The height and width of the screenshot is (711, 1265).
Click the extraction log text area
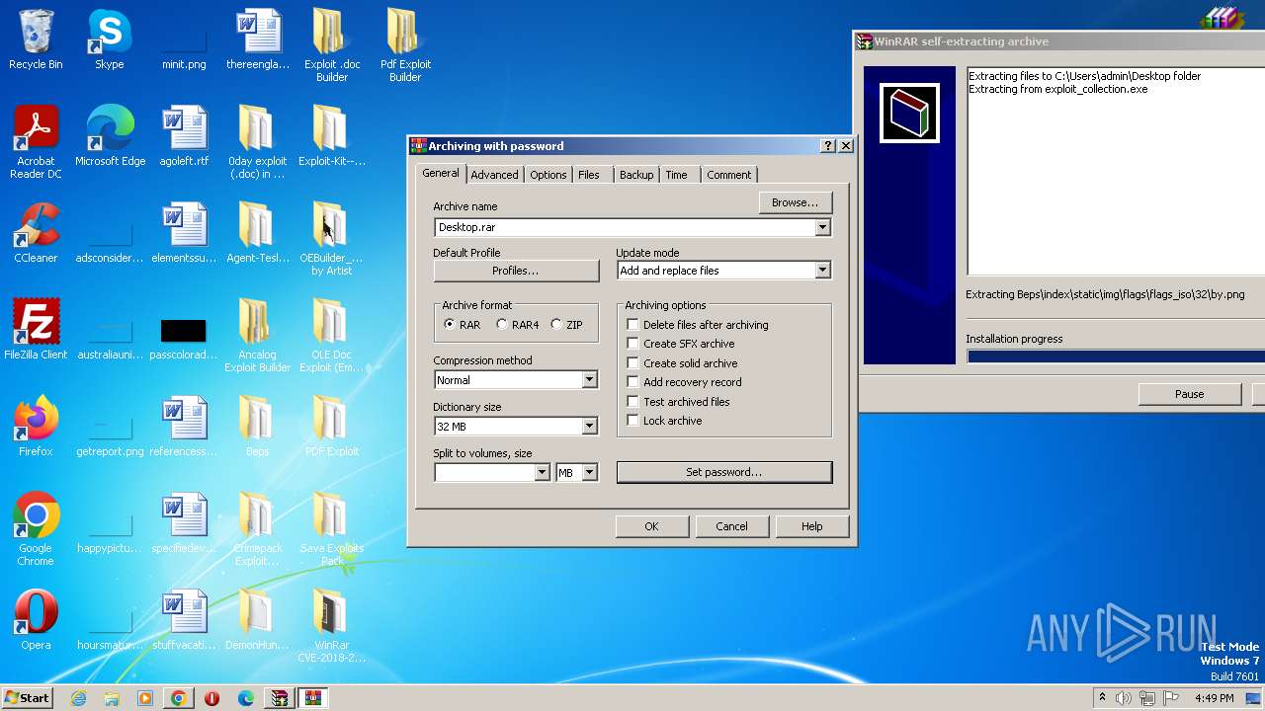coord(1116,170)
